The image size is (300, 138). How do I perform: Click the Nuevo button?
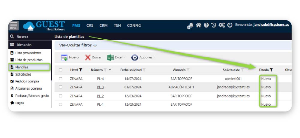70,57
